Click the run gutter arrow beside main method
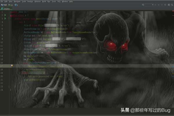Viewport: 174px width, 116px height. click(5, 18)
